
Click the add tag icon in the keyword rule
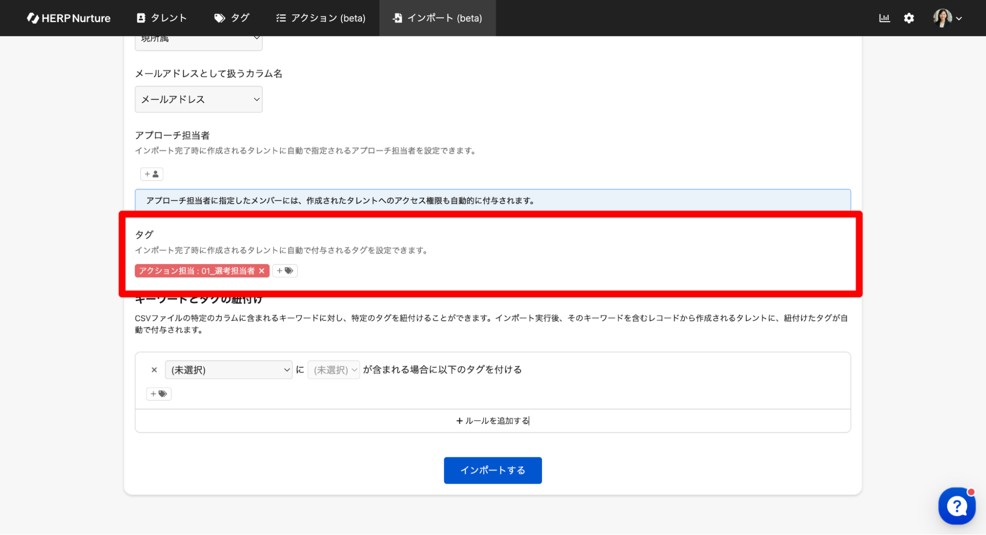pos(158,393)
